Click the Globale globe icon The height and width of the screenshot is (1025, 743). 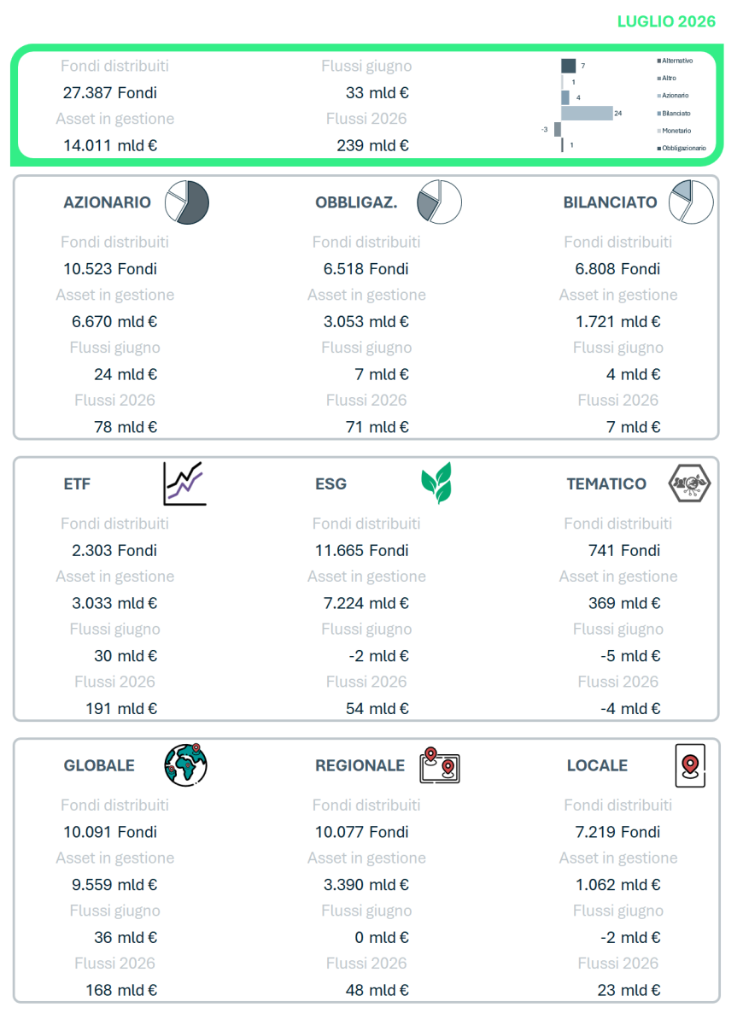[x=186, y=764]
